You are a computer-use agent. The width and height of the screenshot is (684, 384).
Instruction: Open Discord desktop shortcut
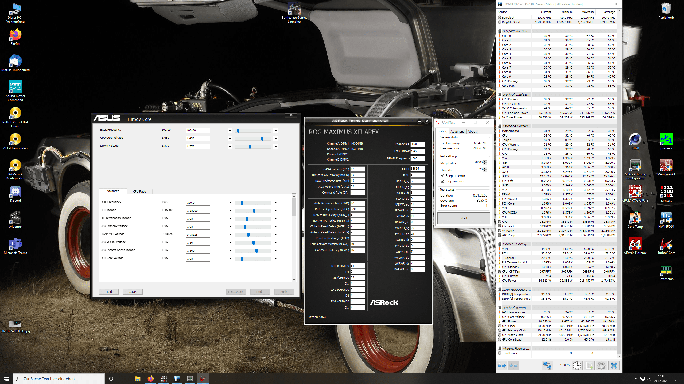coord(15,194)
